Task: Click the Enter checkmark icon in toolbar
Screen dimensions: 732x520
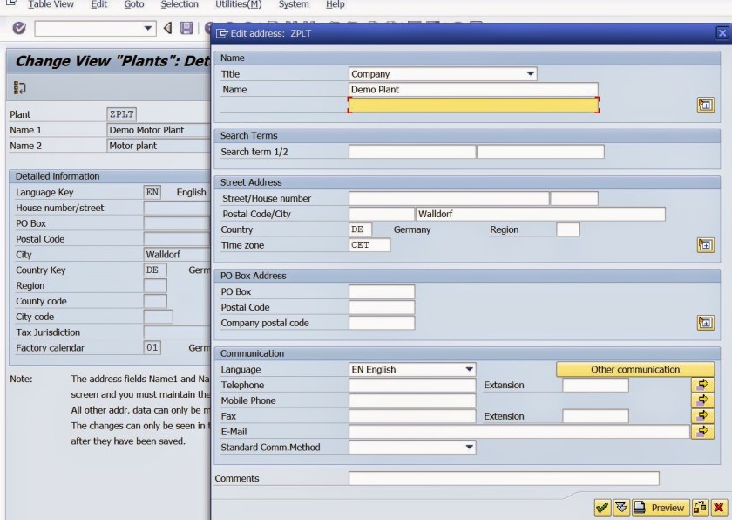Action: 19,29
